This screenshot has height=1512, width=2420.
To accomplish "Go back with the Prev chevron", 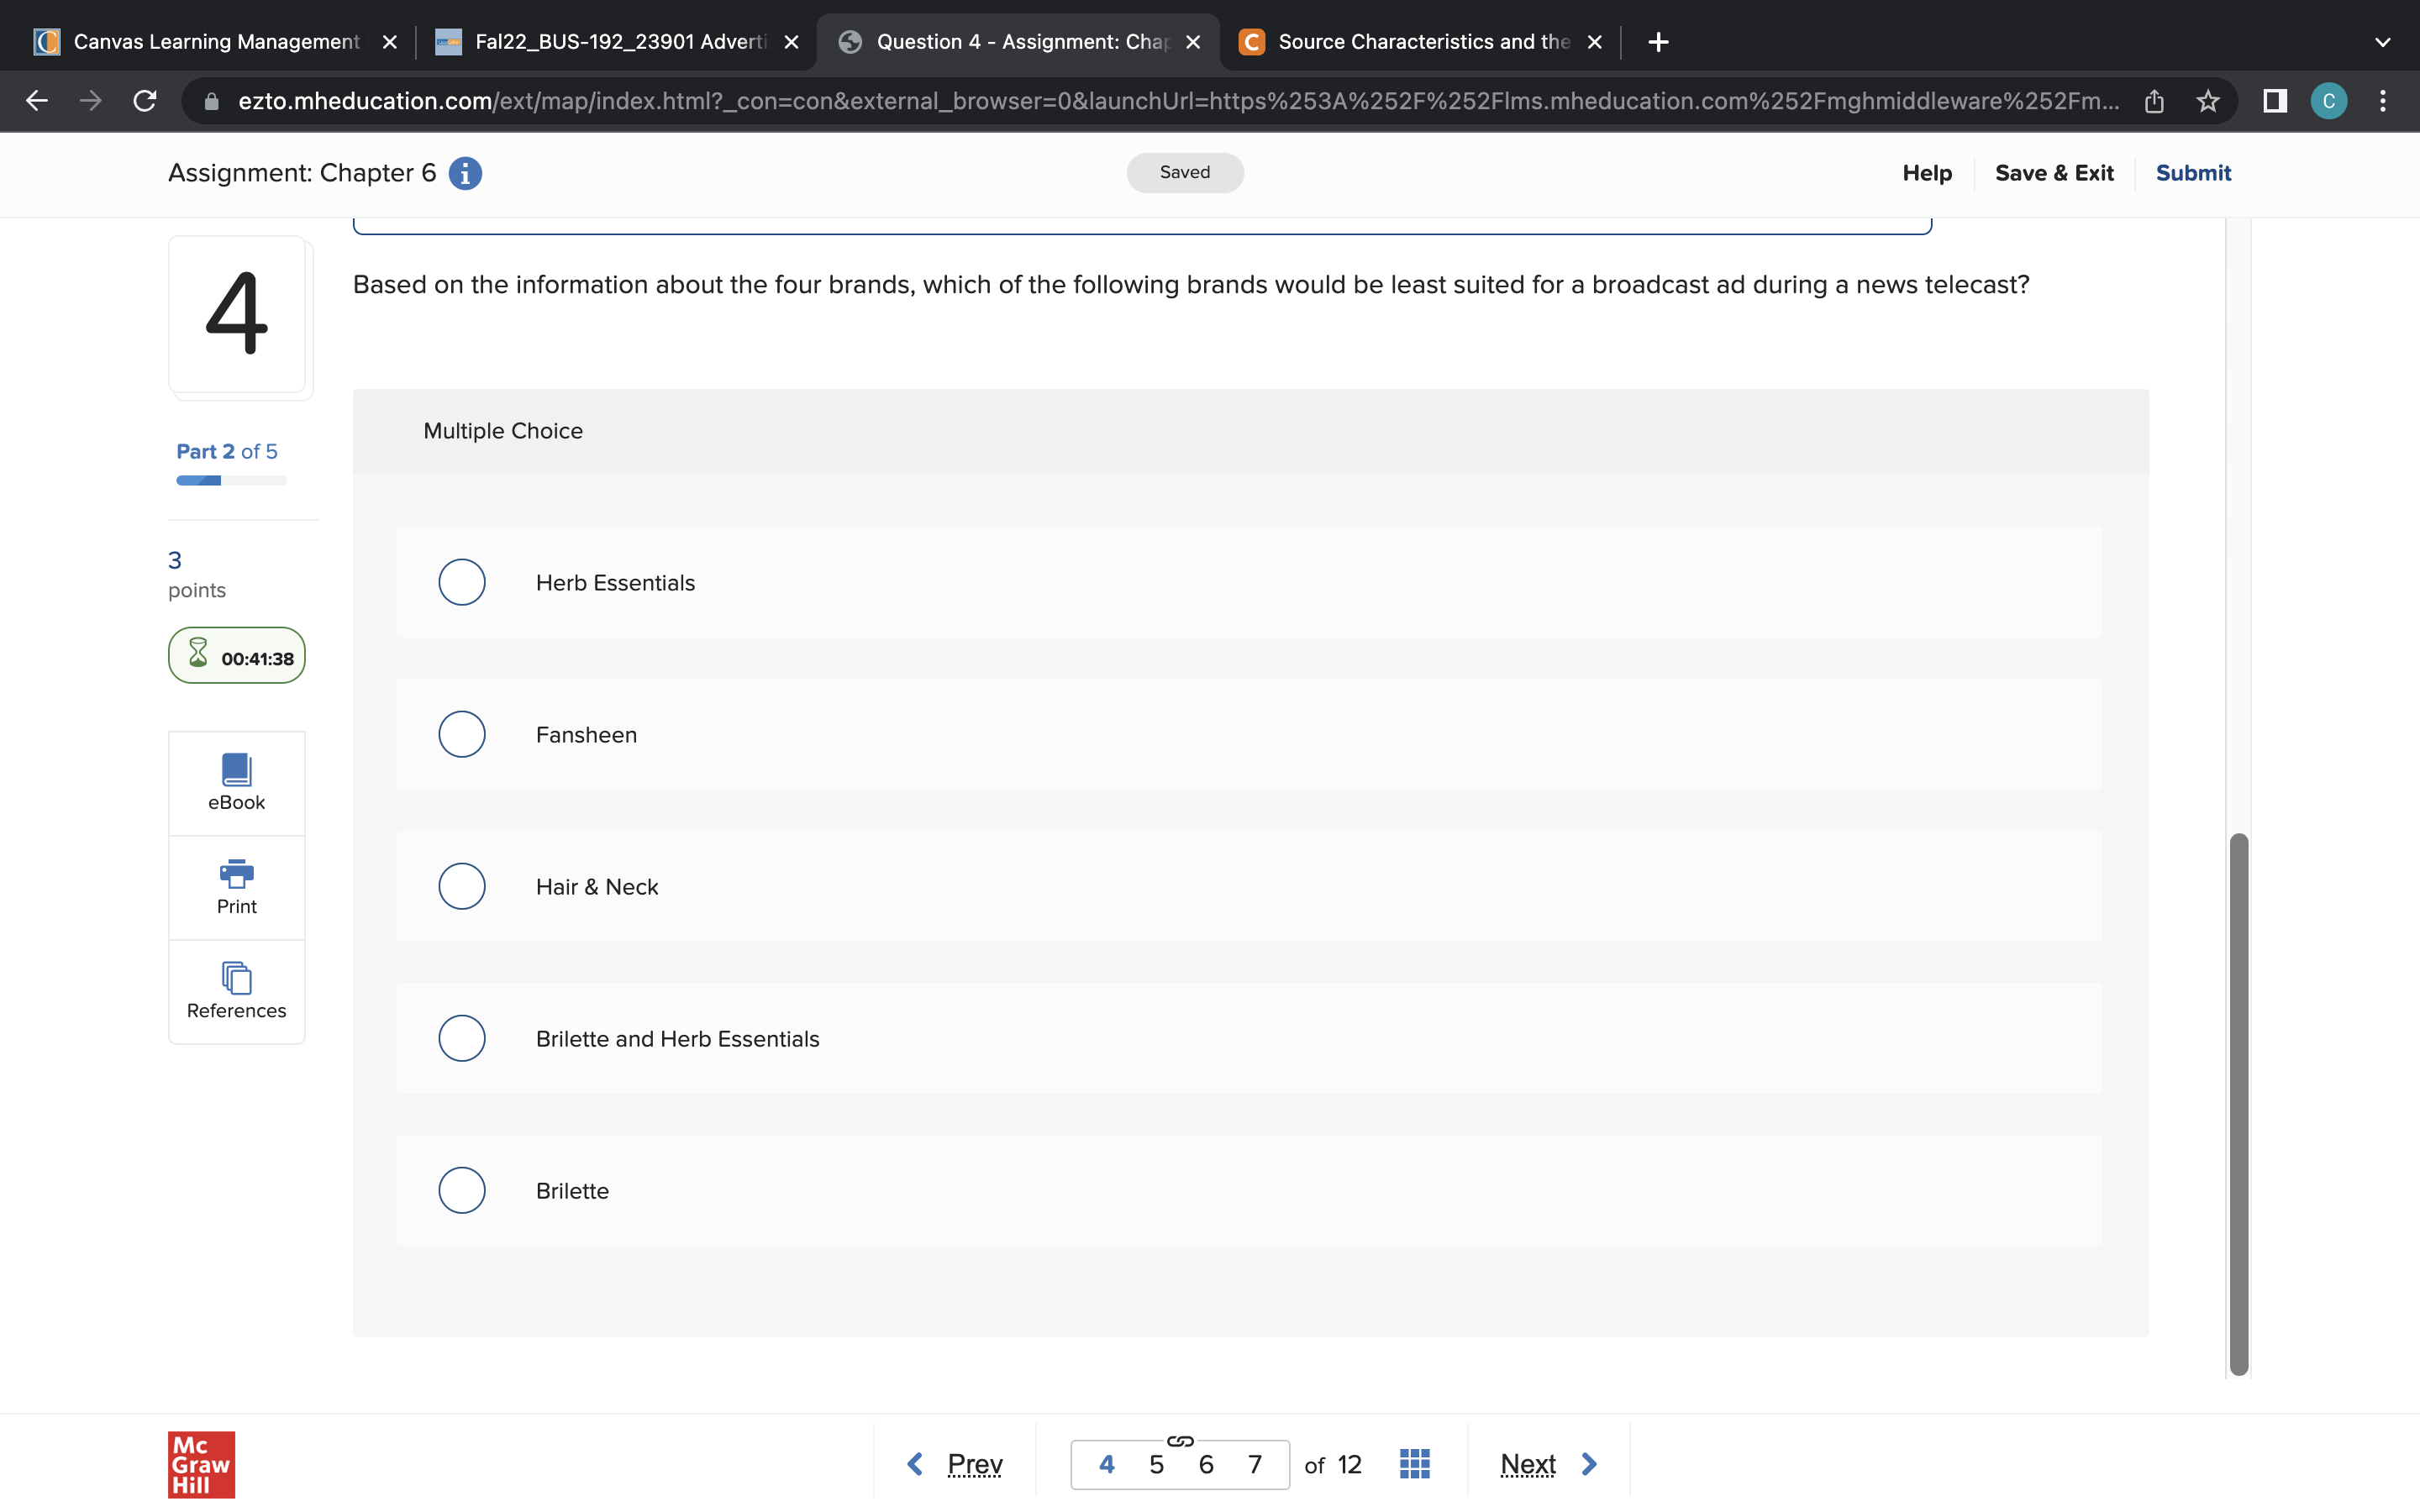I will click(x=915, y=1464).
